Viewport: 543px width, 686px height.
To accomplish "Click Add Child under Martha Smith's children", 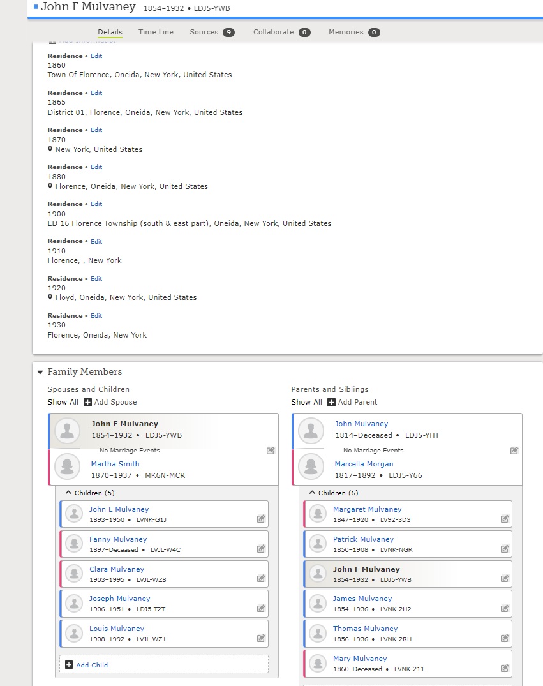I will pyautogui.click(x=92, y=665).
